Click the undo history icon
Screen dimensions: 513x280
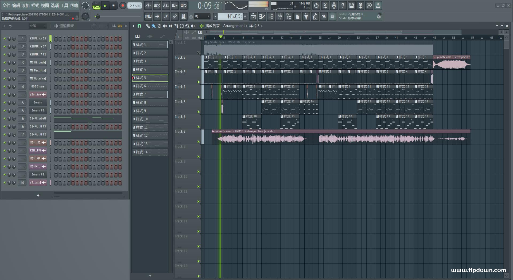[x=316, y=5]
